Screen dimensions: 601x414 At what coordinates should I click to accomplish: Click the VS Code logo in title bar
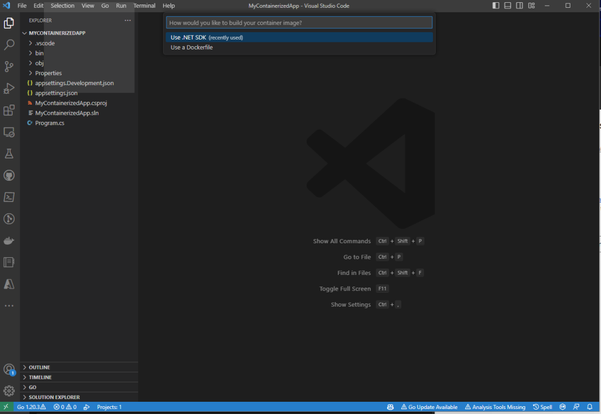7,6
